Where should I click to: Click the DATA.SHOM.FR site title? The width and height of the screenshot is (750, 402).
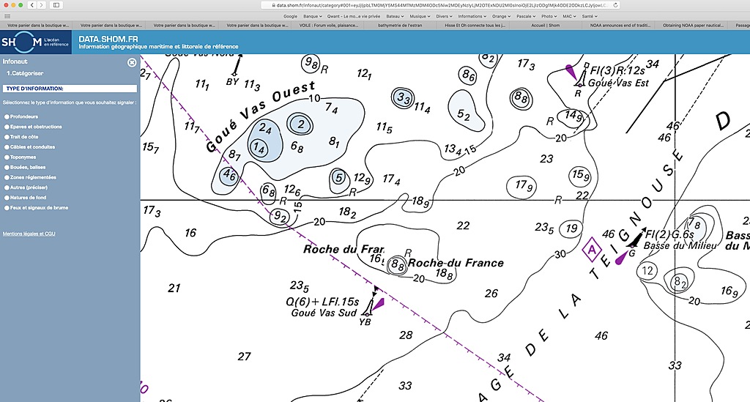108,40
